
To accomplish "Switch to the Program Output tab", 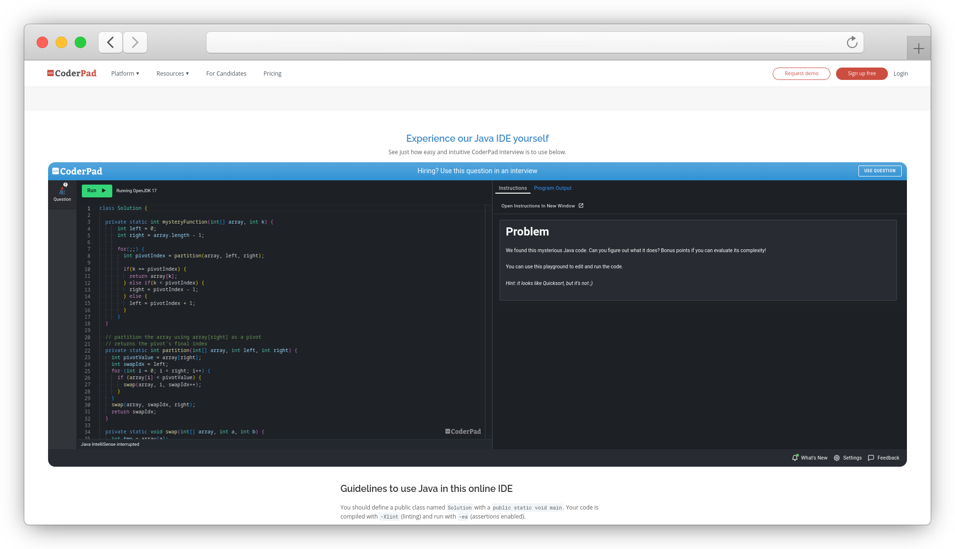I will [552, 188].
